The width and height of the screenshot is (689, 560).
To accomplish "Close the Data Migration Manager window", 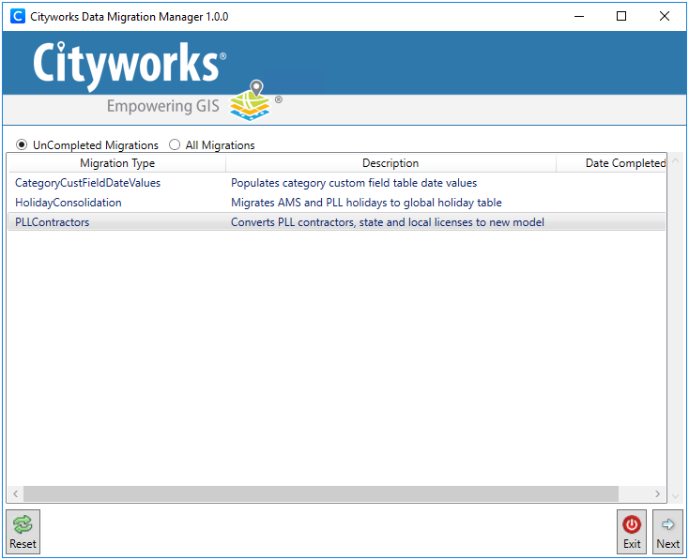I will tap(665, 16).
